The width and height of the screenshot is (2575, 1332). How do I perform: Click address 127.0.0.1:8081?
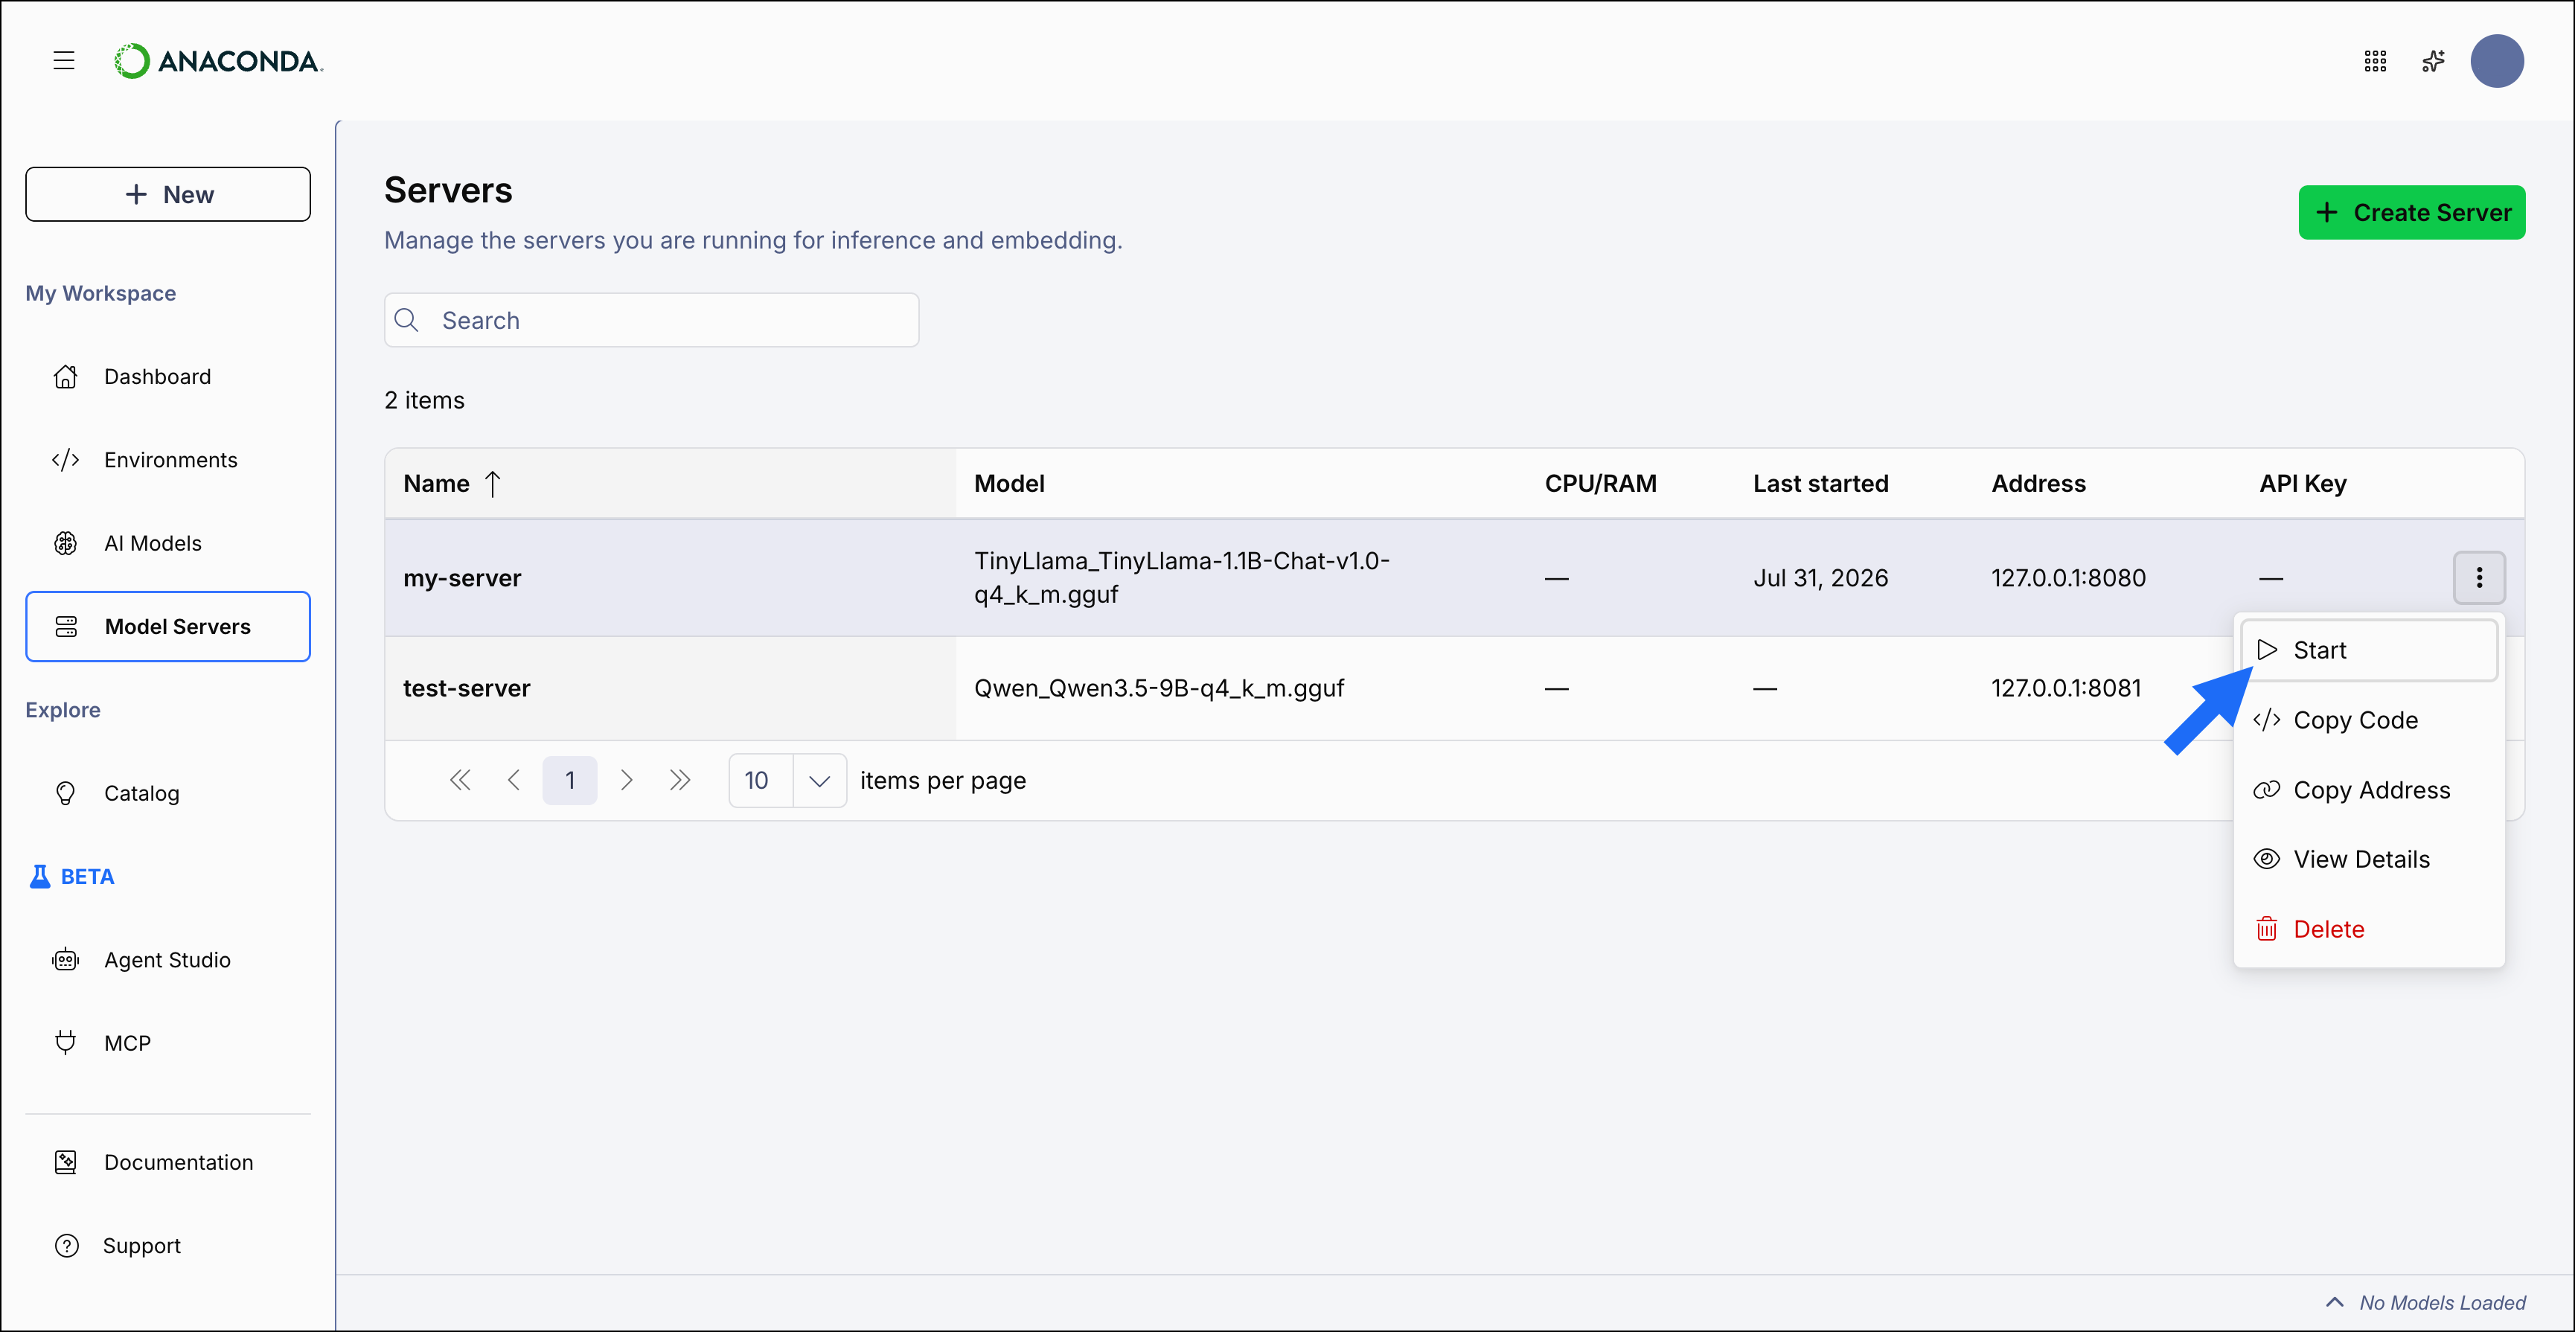pos(2066,688)
